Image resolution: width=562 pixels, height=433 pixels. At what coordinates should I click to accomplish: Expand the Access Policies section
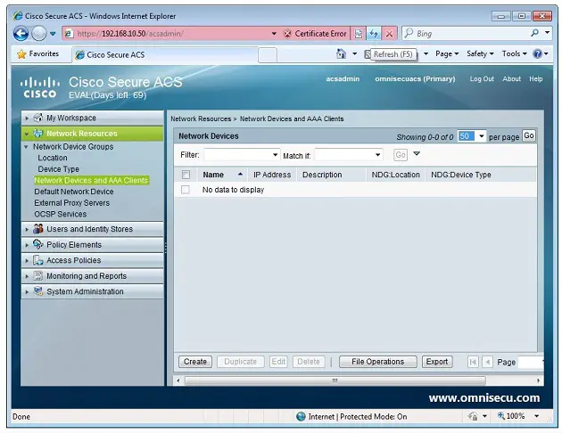[x=27, y=260]
